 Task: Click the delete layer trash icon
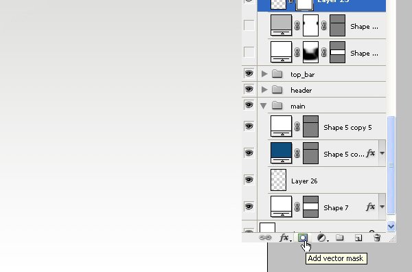point(377,238)
